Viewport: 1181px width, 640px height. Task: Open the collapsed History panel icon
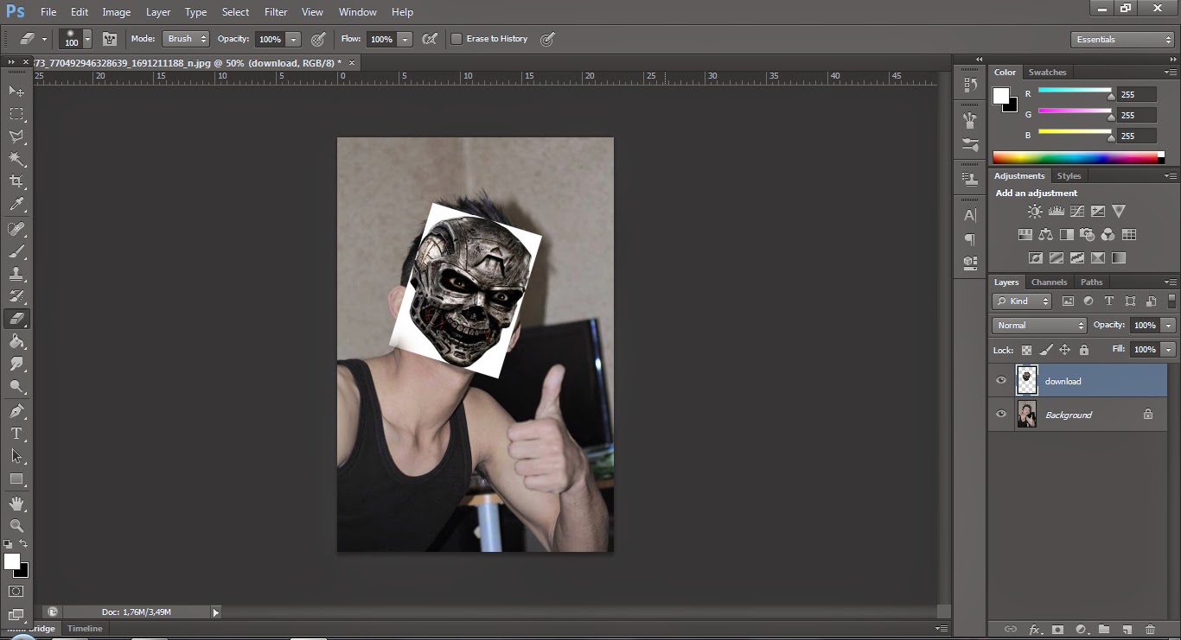point(970,85)
